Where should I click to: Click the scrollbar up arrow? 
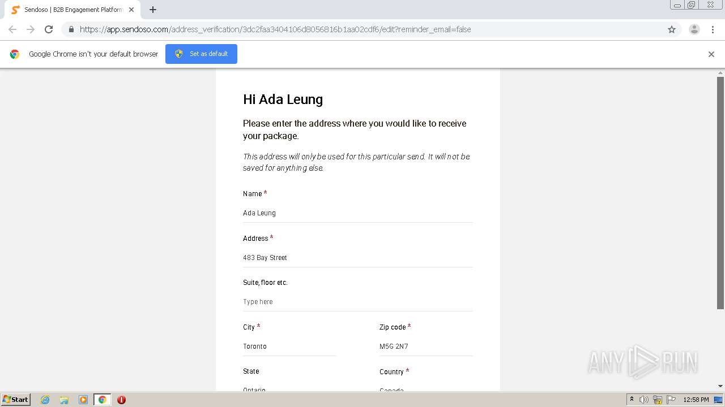pos(720,72)
